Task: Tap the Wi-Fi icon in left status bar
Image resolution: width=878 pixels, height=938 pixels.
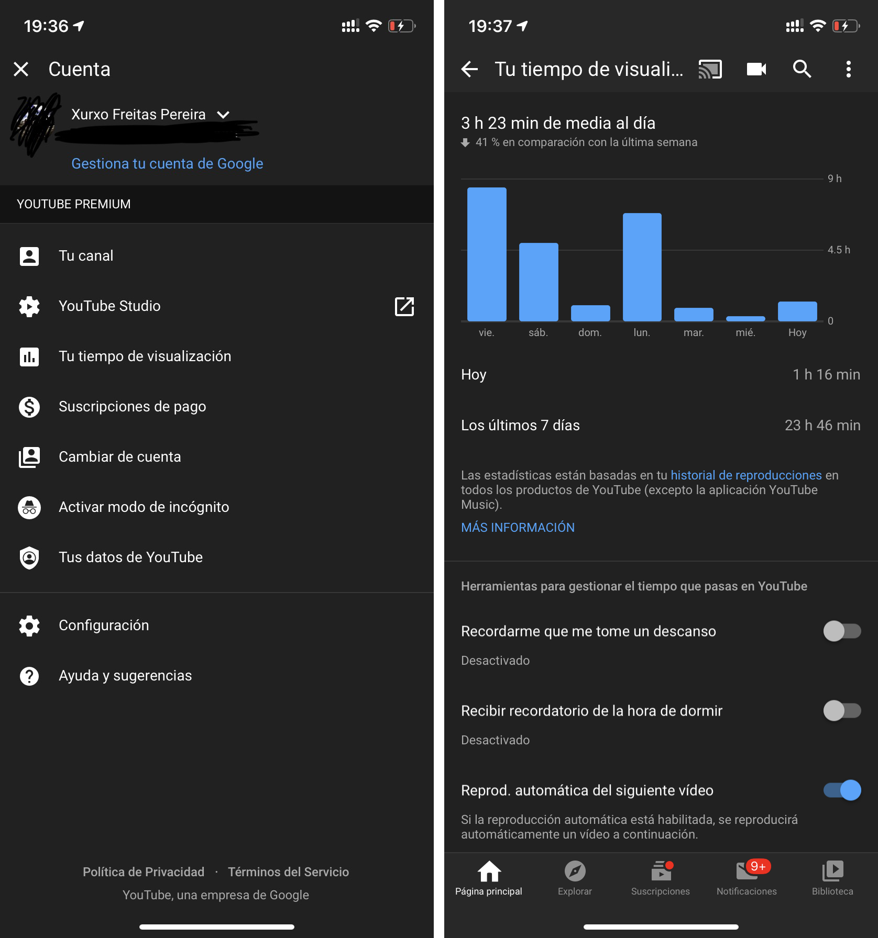Action: 374,26
